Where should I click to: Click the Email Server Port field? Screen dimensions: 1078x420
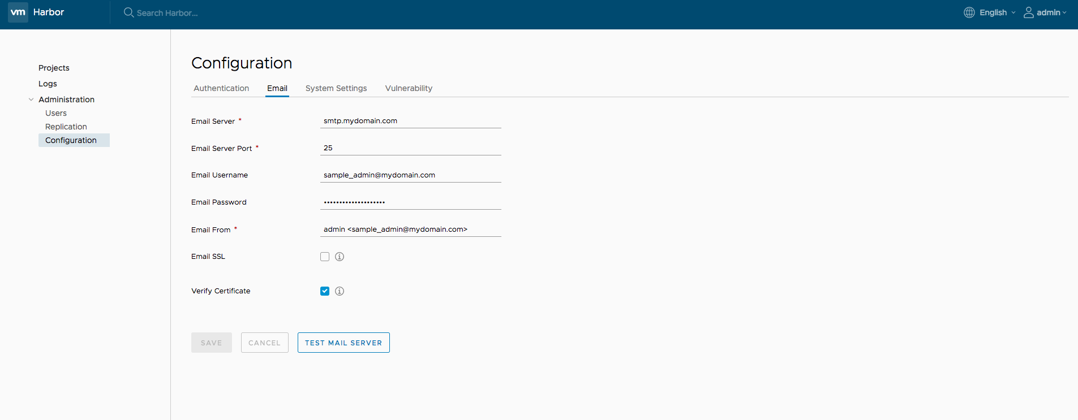coord(411,148)
